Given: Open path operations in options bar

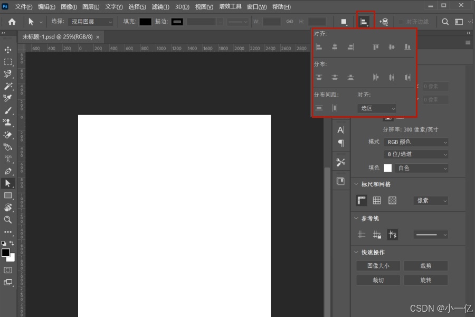Looking at the screenshot, I should [x=344, y=22].
